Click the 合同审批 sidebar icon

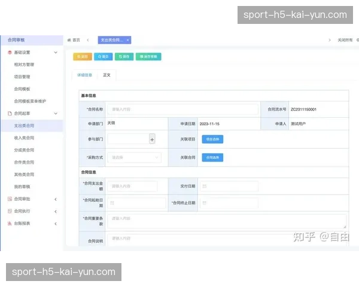pyautogui.click(x=10, y=199)
